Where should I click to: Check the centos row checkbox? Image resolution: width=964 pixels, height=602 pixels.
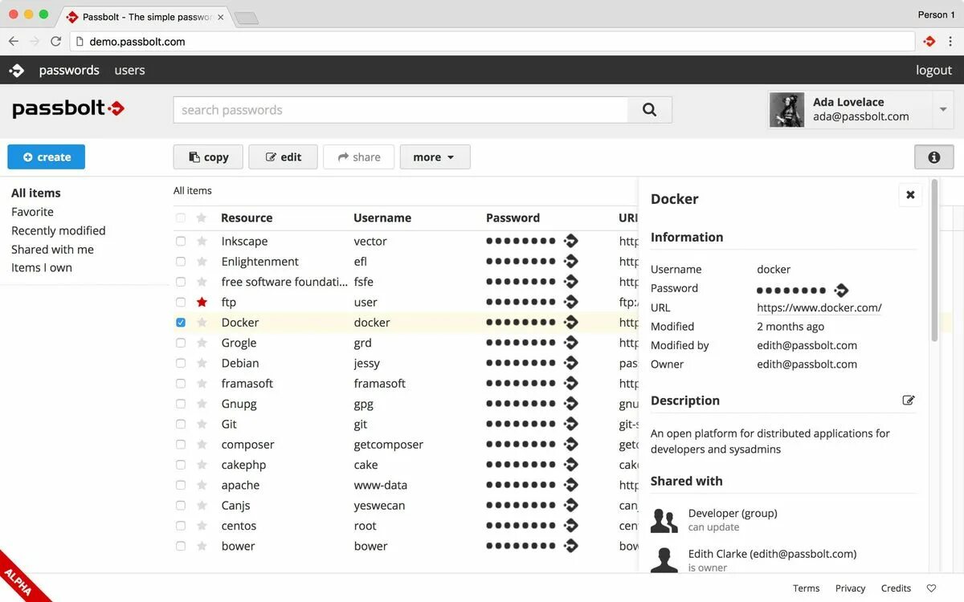click(x=180, y=526)
